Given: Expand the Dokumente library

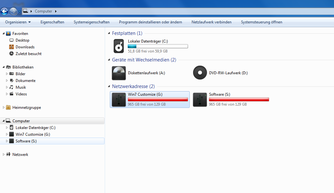Looking at the screenshot, I should coord(7,80).
